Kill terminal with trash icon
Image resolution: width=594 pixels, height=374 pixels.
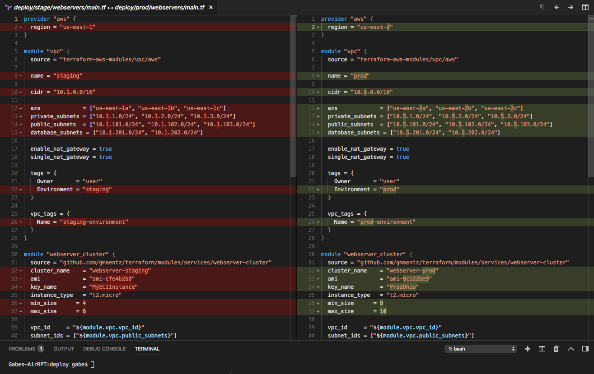(556, 349)
